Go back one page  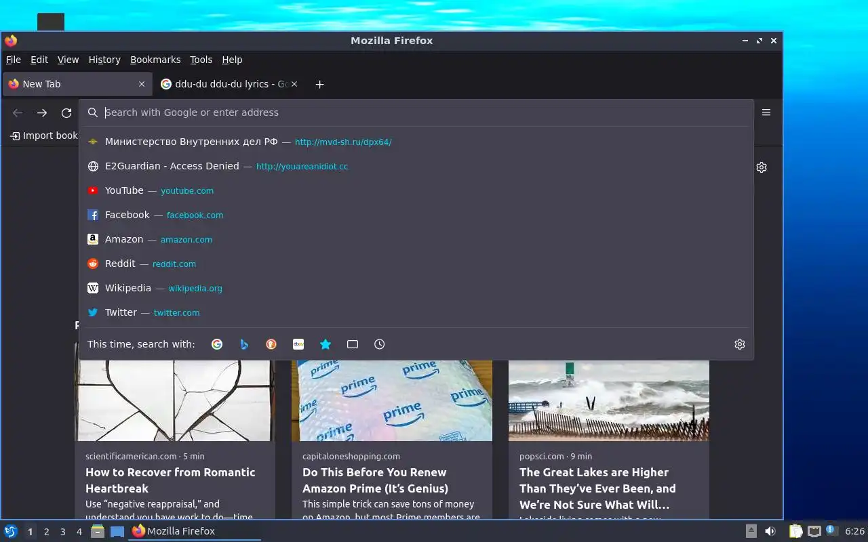coord(18,113)
